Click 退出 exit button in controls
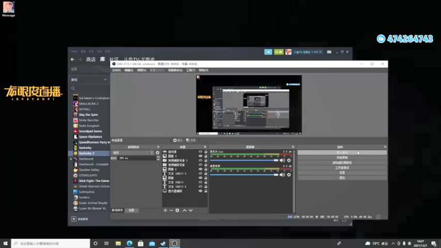The image size is (441, 248). (342, 177)
